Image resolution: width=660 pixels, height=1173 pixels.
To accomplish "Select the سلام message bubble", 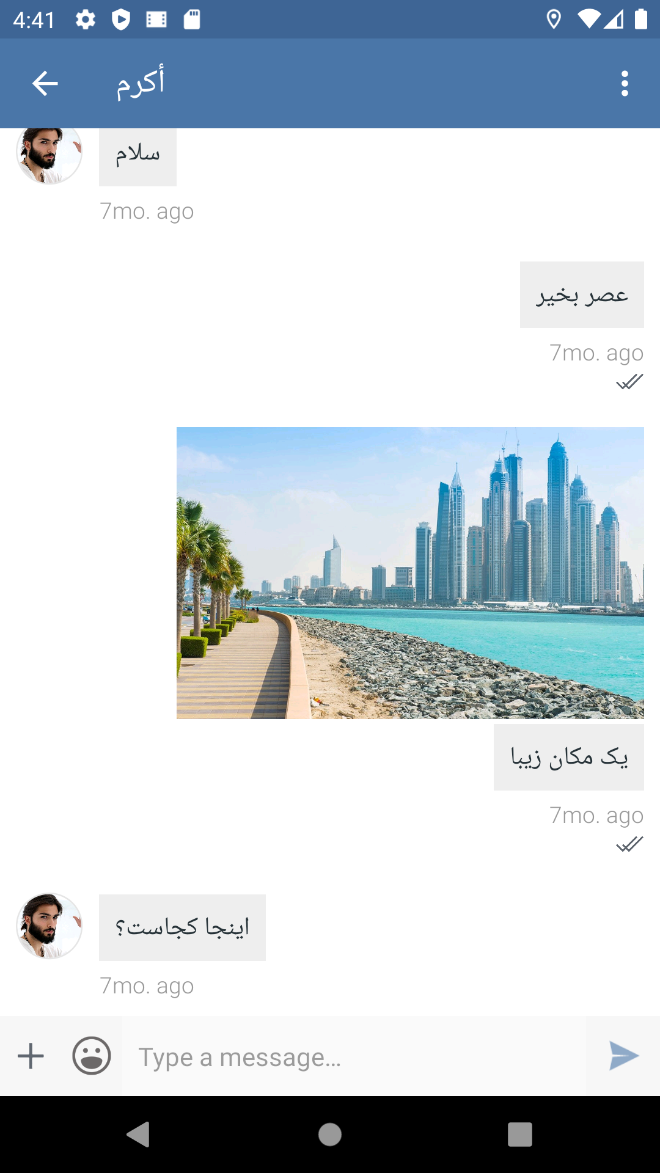I will pos(137,156).
